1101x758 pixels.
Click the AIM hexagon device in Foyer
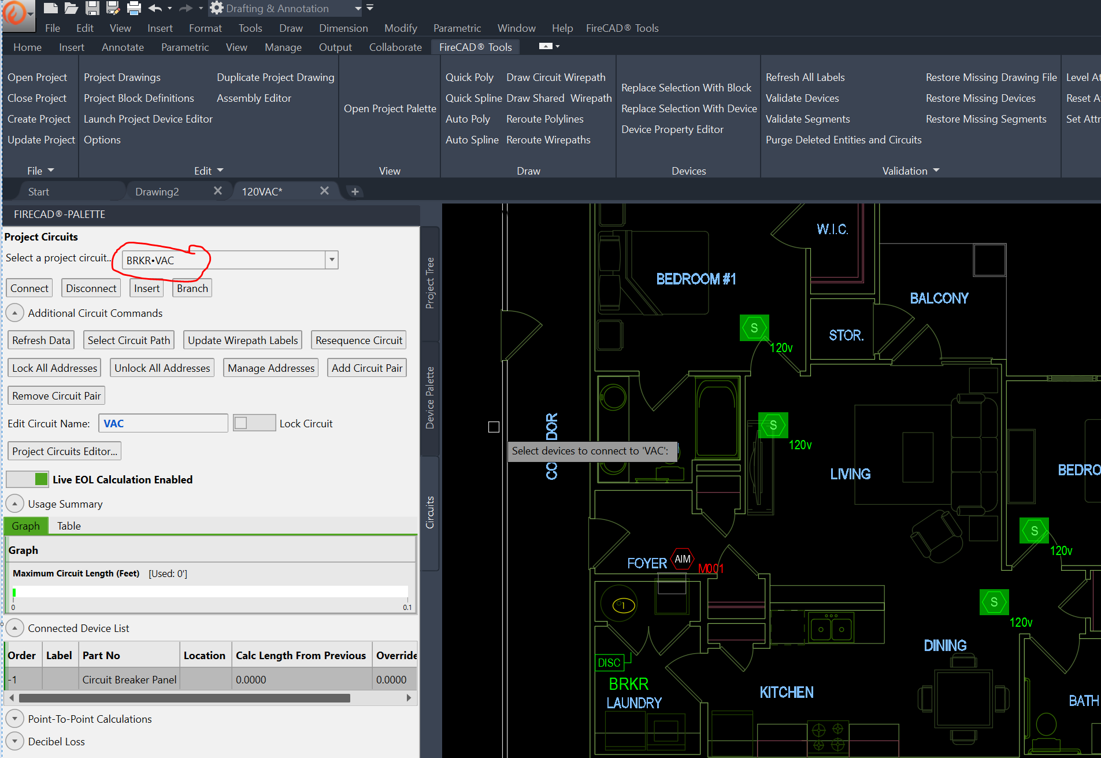(x=683, y=559)
